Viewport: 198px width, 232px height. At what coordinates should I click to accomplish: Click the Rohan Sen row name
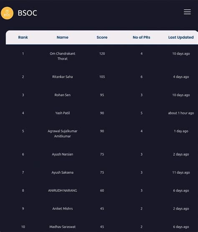(x=62, y=95)
